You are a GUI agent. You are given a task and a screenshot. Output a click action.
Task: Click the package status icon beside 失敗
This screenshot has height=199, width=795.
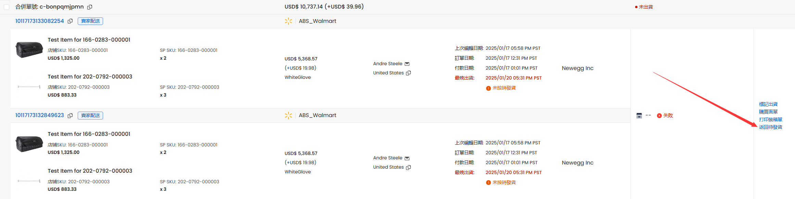[639, 116]
